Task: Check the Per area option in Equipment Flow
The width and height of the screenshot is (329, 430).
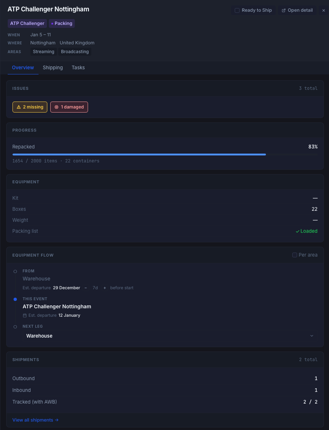Action: (x=295, y=255)
